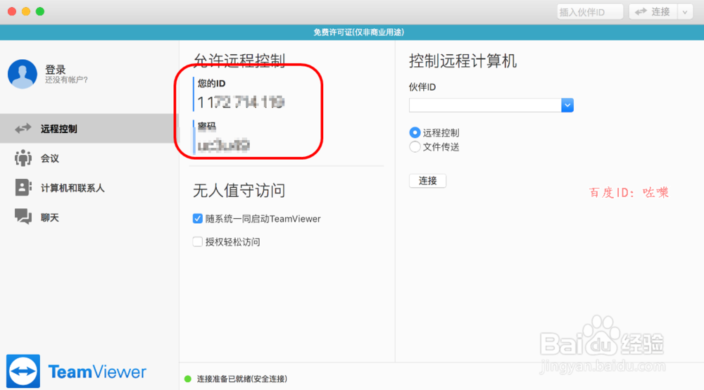Uncheck 随系统一同启动TeamViewer

(198, 218)
